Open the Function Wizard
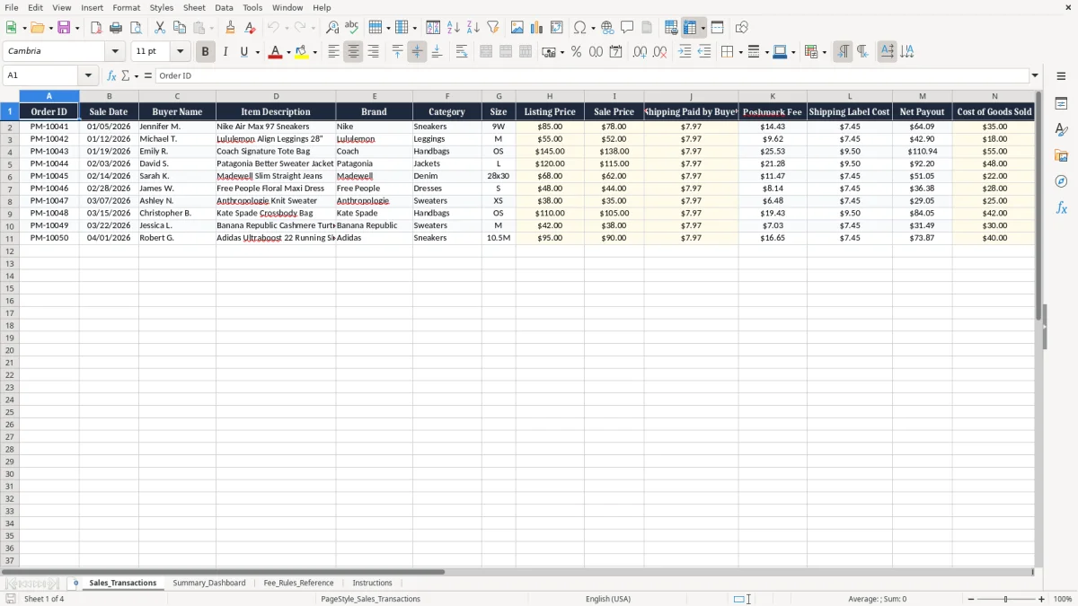 click(112, 75)
